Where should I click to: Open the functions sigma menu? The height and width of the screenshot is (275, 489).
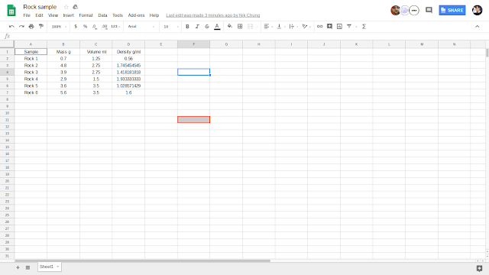click(x=364, y=27)
